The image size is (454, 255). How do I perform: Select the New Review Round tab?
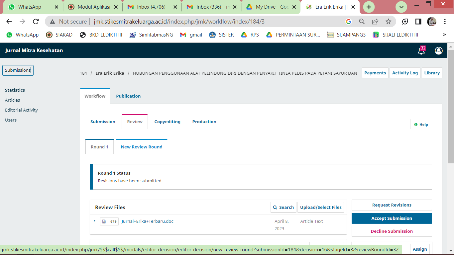(142, 147)
